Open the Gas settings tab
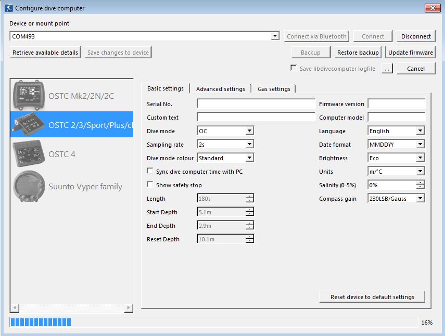Screen dimensions: 445x336 [274, 89]
